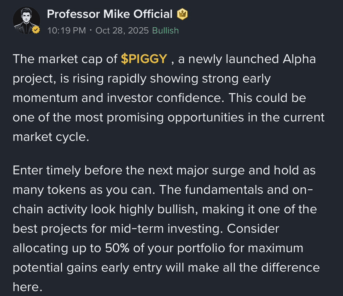The width and height of the screenshot is (343, 296).
Task: Open the $PIGGY cashtag link
Action: 144,59
